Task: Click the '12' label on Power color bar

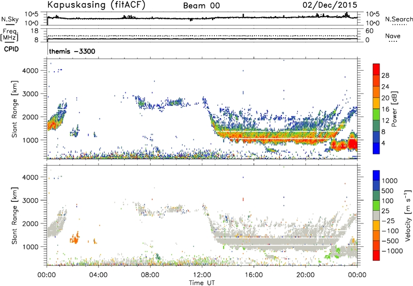Action: 385,121
